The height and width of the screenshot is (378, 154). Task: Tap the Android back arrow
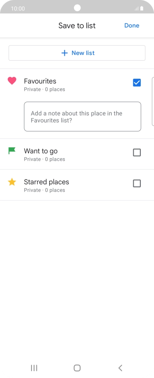coord(120,368)
